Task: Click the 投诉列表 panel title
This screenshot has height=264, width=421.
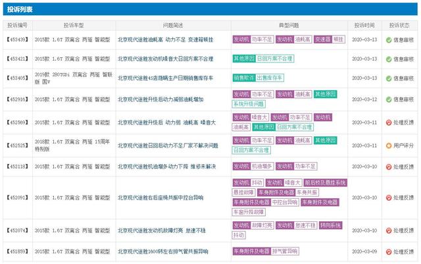Action: pyautogui.click(x=20, y=9)
